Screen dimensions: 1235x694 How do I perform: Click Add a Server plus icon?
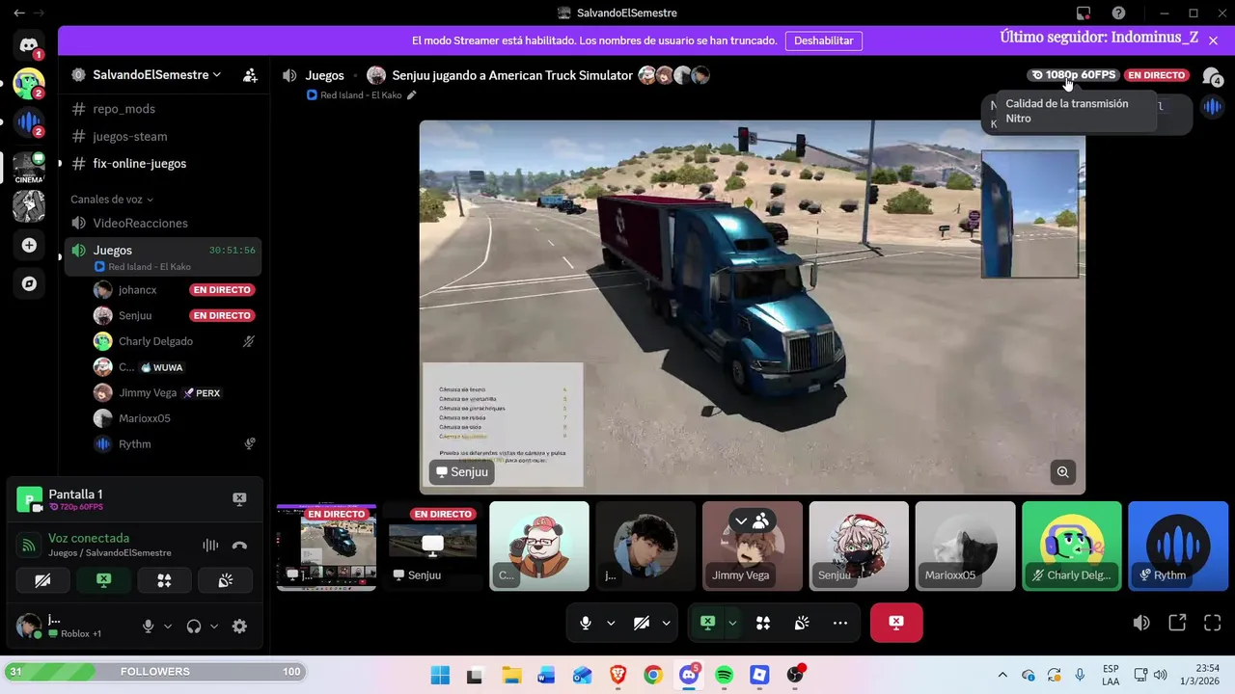pyautogui.click(x=29, y=246)
